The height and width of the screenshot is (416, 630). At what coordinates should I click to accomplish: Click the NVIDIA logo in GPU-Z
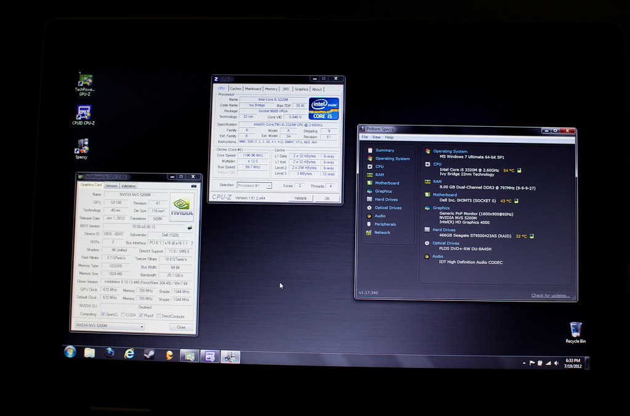click(182, 207)
